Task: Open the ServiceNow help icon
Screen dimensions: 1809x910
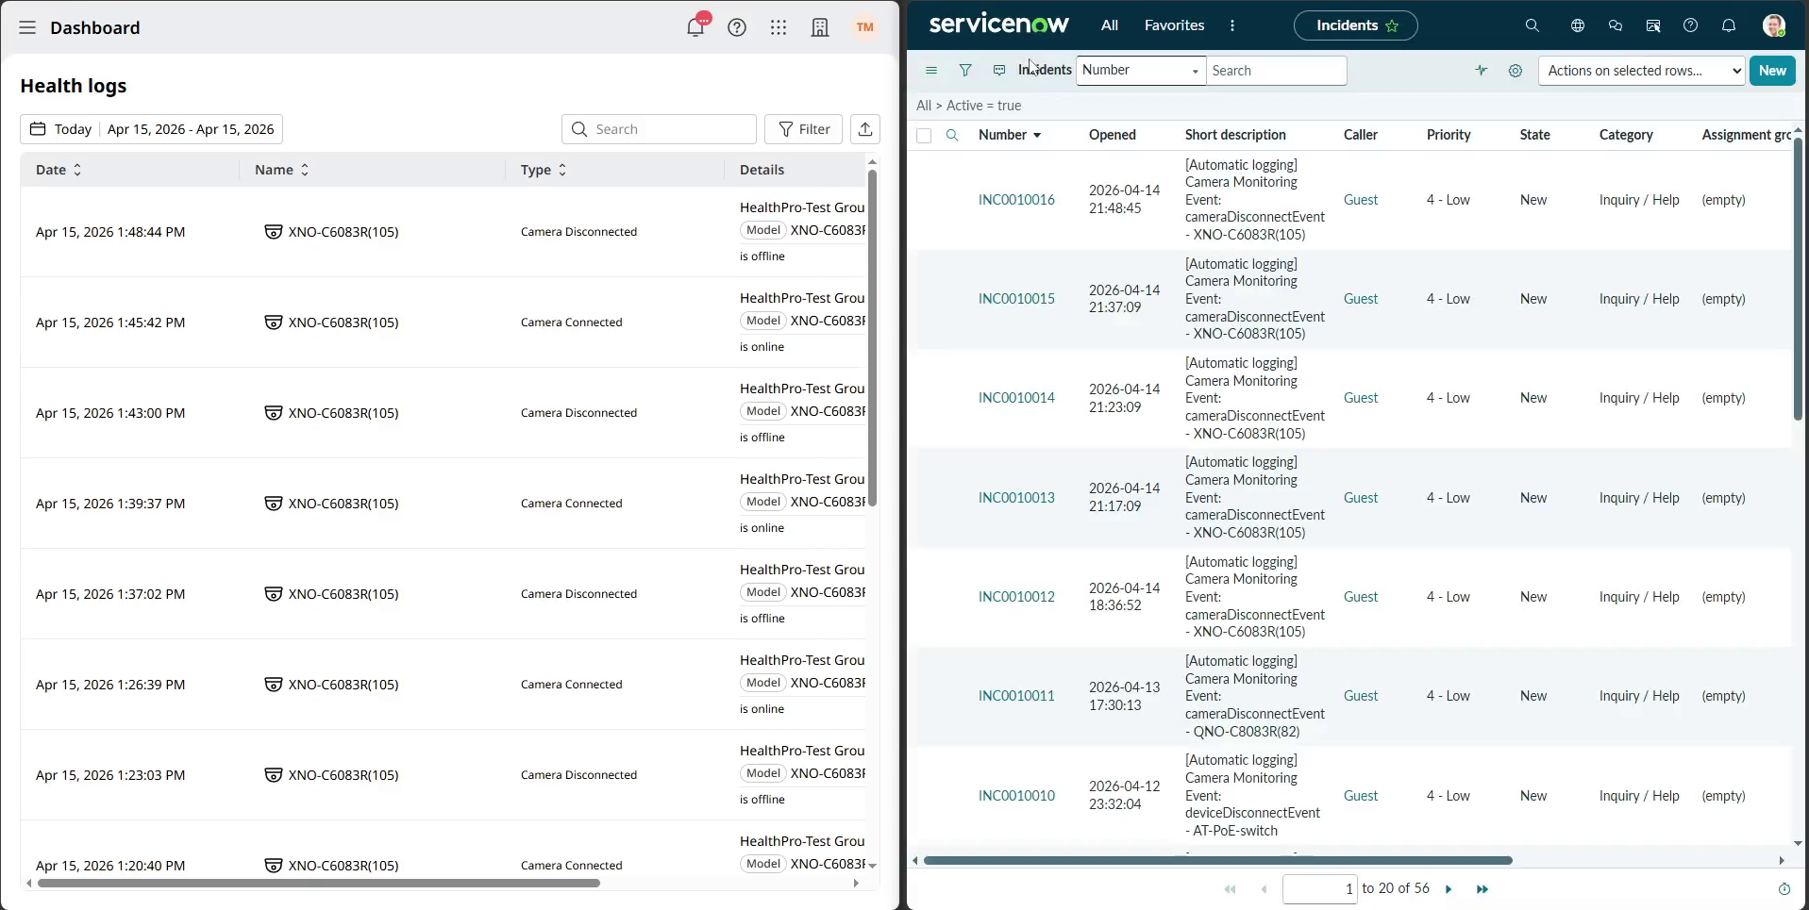Action: [1691, 25]
